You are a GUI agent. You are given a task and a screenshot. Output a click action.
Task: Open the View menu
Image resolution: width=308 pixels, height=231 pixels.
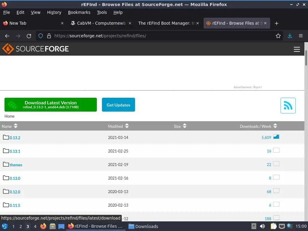point(35,12)
